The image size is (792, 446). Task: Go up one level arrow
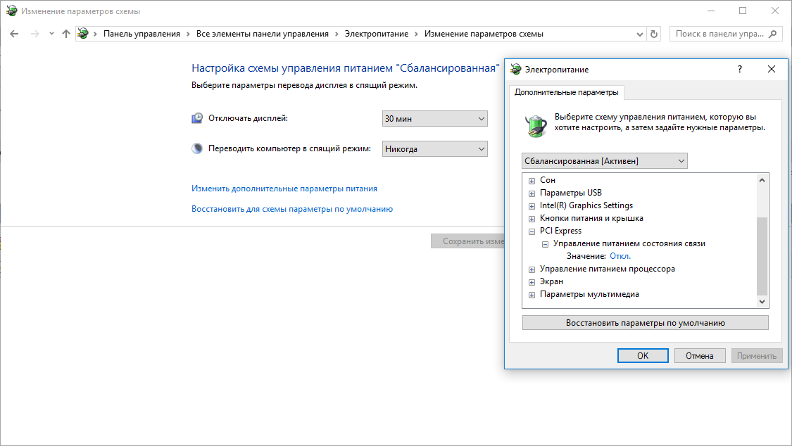click(x=65, y=34)
